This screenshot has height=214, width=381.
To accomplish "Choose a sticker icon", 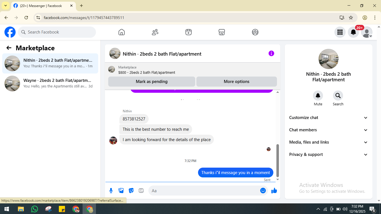I will point(131,191).
